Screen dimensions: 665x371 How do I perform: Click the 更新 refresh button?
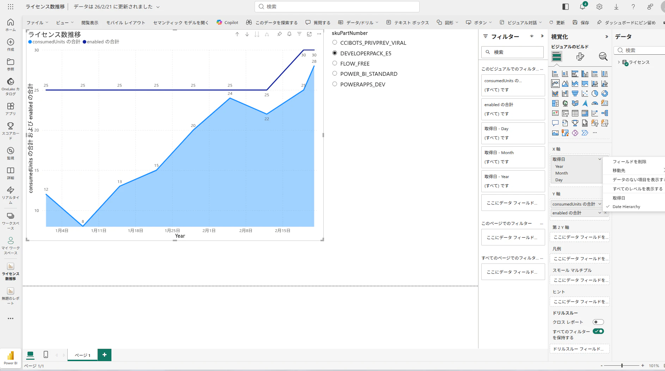click(557, 23)
